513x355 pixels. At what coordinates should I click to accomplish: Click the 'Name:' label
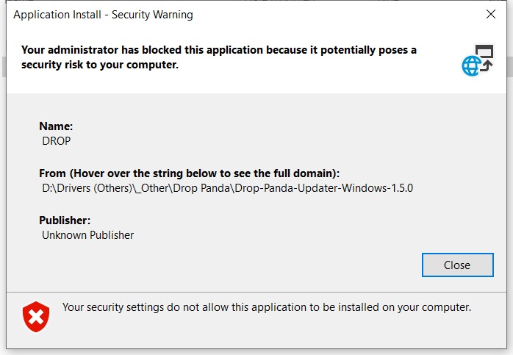56,126
